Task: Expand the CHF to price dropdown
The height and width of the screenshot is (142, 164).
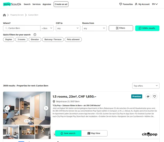Action: (x=68, y=28)
